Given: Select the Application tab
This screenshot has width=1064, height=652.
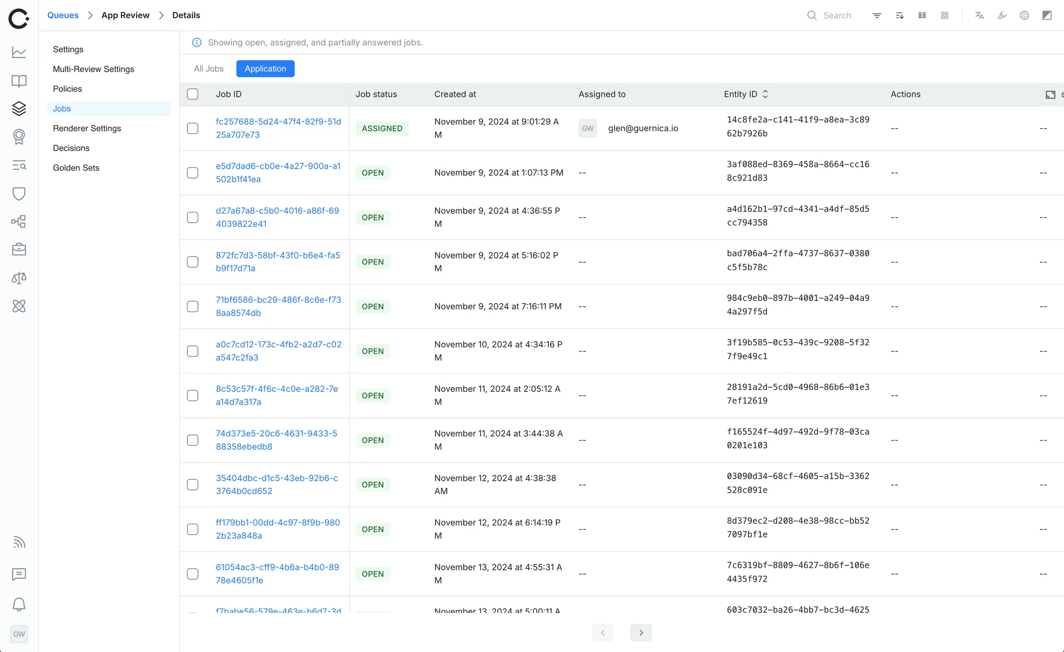Looking at the screenshot, I should tap(265, 69).
